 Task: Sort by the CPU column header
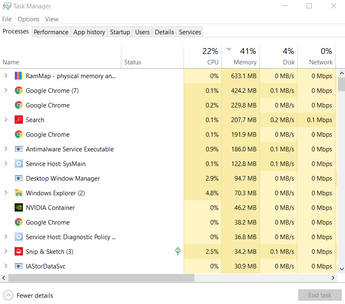pos(203,57)
